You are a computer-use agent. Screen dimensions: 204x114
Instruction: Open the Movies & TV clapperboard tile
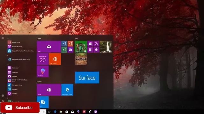90,44
